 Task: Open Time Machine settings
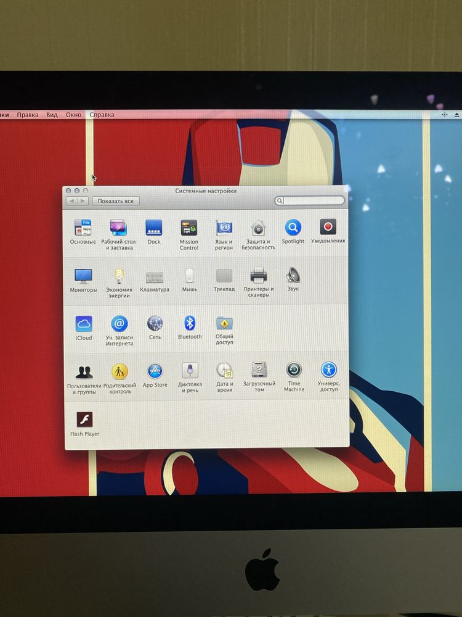(294, 370)
